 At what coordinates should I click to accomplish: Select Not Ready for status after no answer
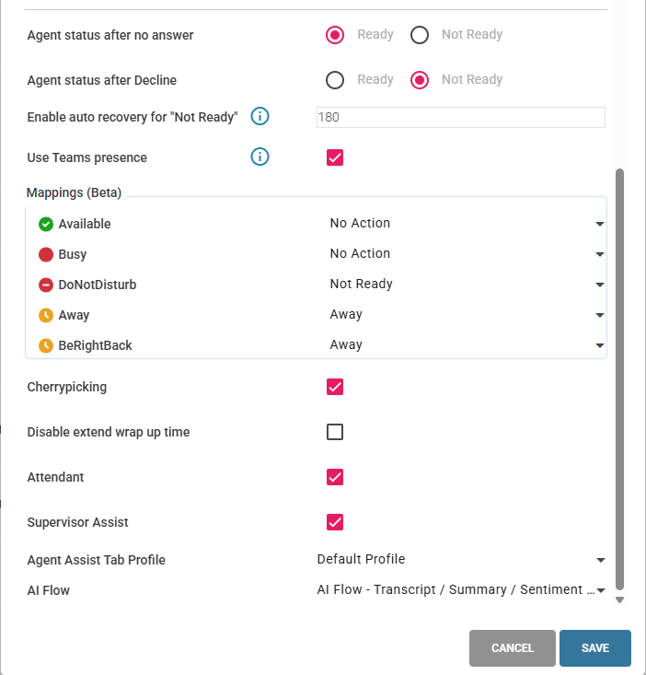pos(420,35)
